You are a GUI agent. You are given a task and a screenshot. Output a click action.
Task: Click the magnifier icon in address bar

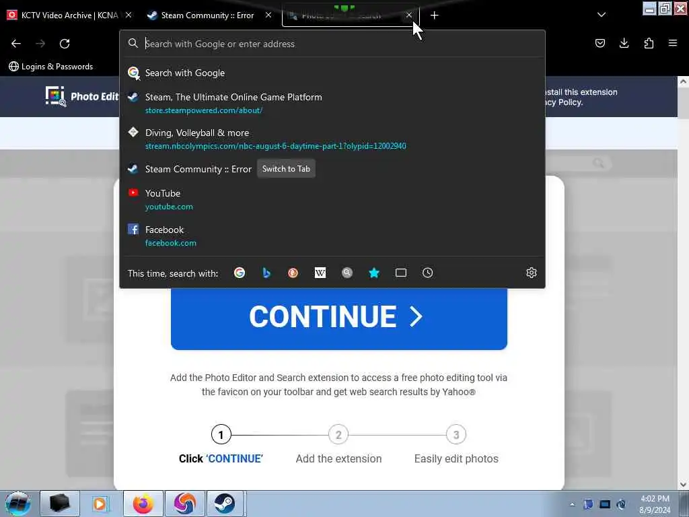click(x=133, y=43)
